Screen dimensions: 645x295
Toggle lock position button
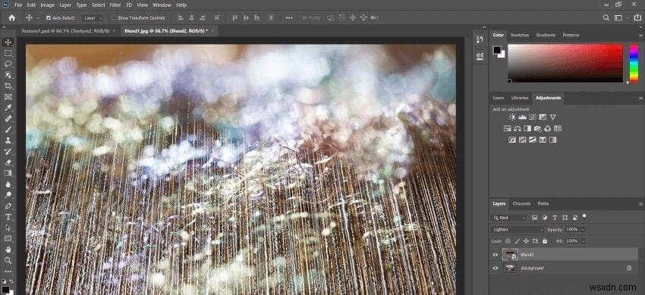tap(526, 241)
